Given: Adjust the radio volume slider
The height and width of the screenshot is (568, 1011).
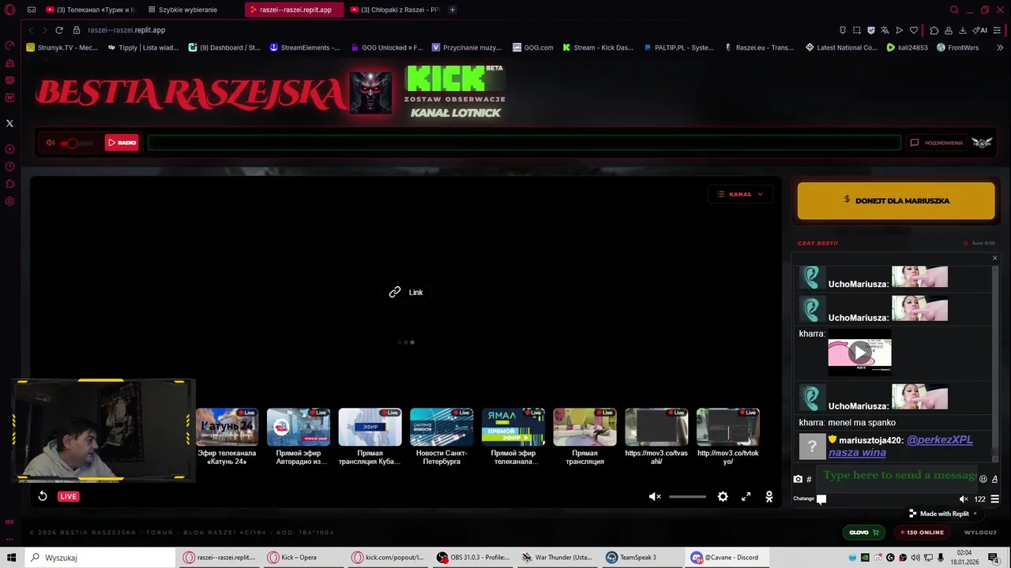Looking at the screenshot, I should tap(78, 143).
